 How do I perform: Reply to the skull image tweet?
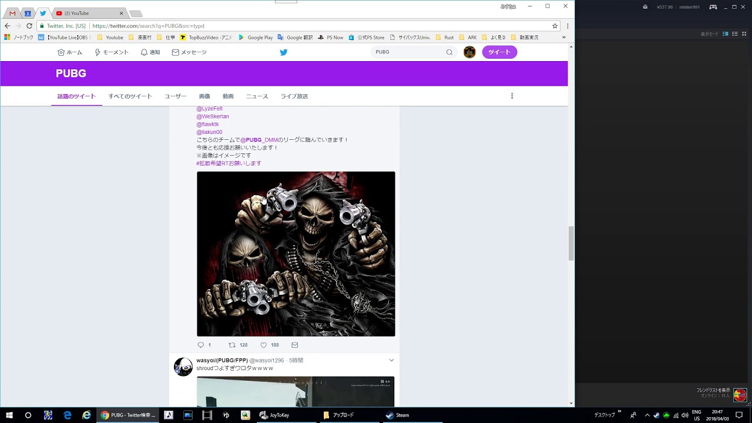click(200, 345)
